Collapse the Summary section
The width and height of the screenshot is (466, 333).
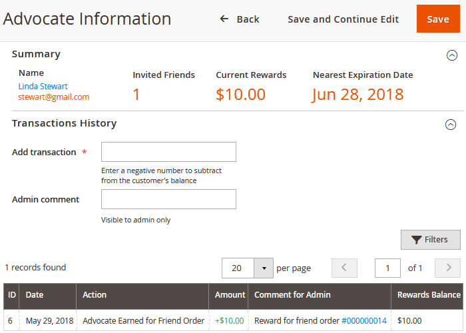(x=452, y=55)
